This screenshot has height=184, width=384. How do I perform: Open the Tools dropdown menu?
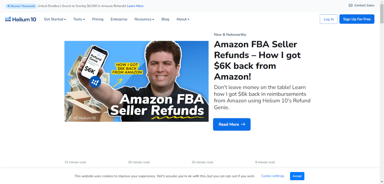click(79, 19)
